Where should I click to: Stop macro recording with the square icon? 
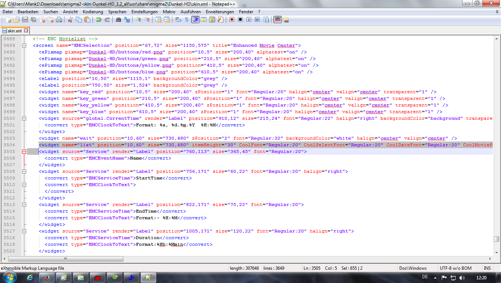pos(240,20)
